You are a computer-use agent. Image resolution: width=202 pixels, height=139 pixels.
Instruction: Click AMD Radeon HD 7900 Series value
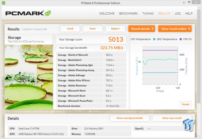point(41,134)
